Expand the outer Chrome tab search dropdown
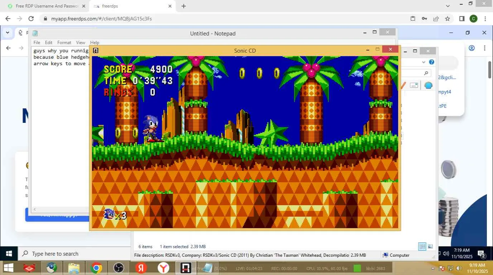This screenshot has width=493, height=275. (448, 6)
